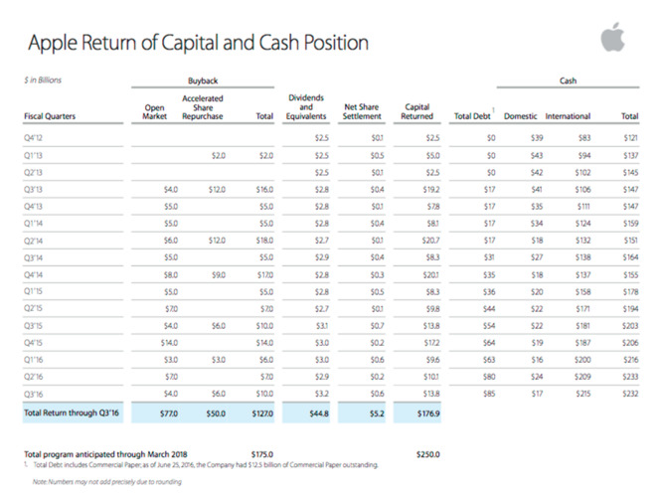Click the $176.9 total capital returned cell
This screenshot has height=493, width=656.
pos(428,413)
